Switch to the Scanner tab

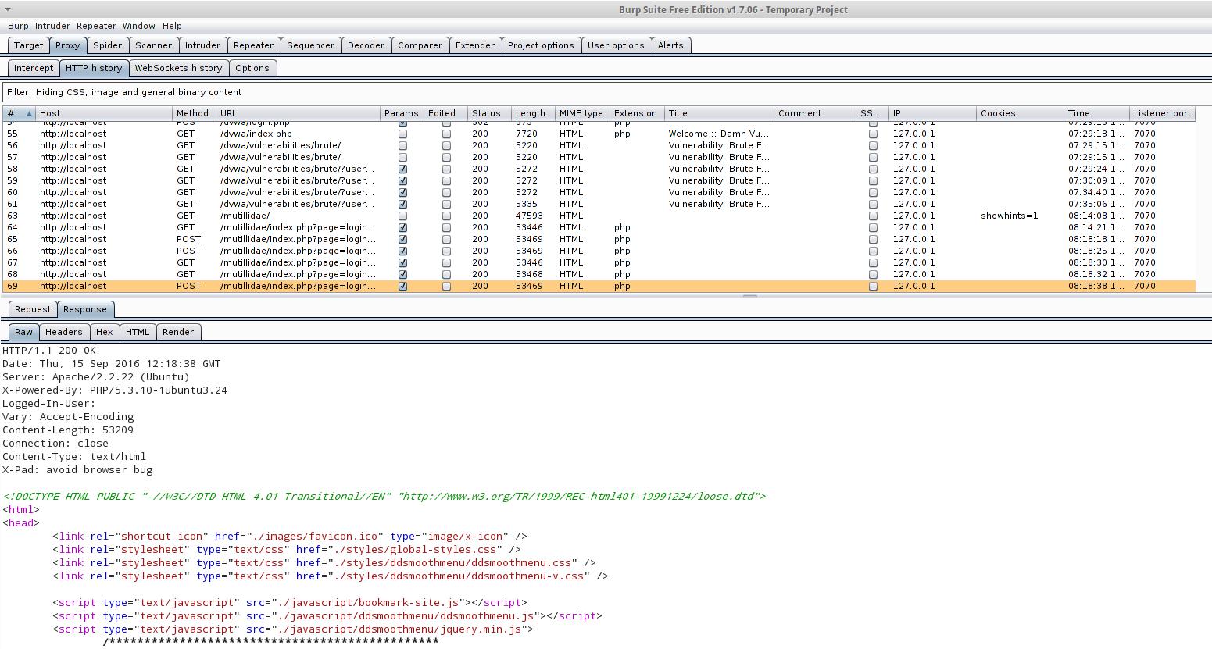[153, 45]
